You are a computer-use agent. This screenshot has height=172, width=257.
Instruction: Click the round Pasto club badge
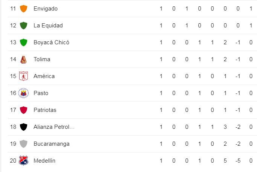pos(23,93)
